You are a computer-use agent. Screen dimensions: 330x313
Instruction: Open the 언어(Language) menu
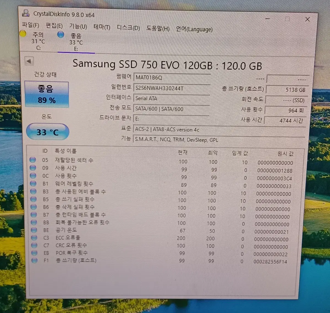pyautogui.click(x=194, y=29)
